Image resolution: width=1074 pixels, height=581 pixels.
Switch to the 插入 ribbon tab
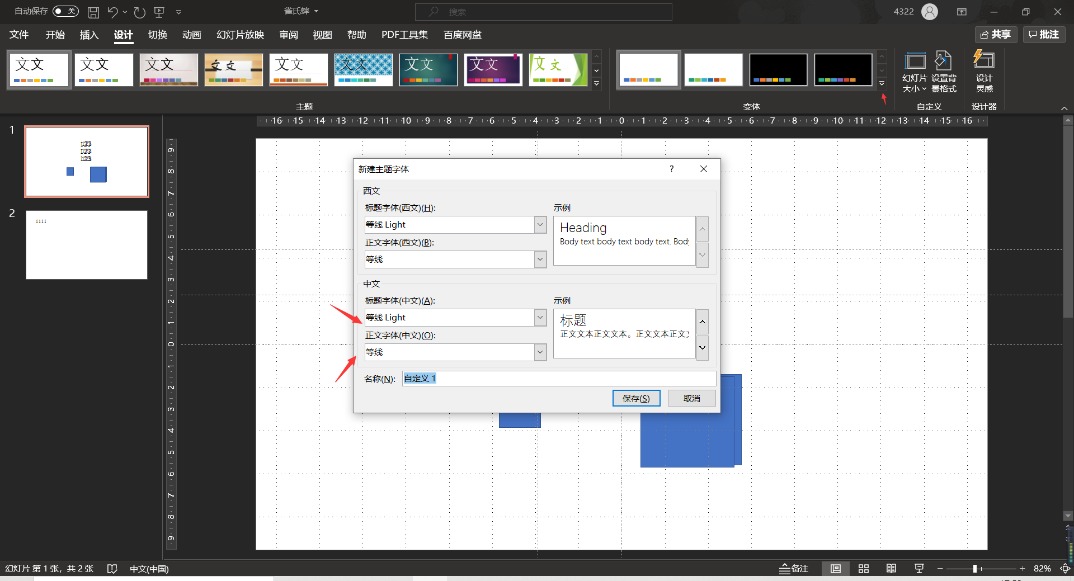coord(89,35)
